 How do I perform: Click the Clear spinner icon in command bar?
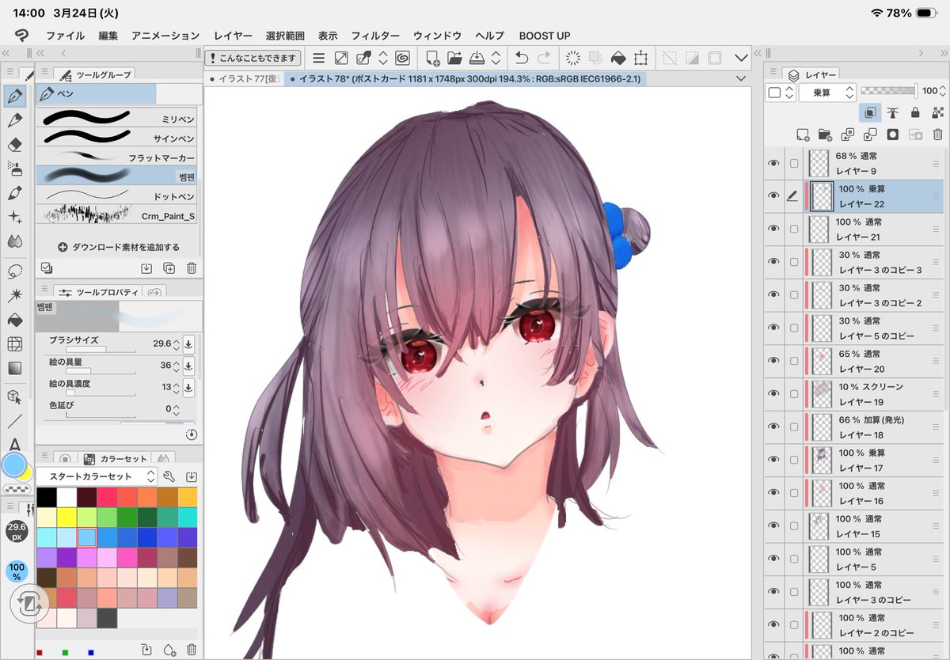573,58
